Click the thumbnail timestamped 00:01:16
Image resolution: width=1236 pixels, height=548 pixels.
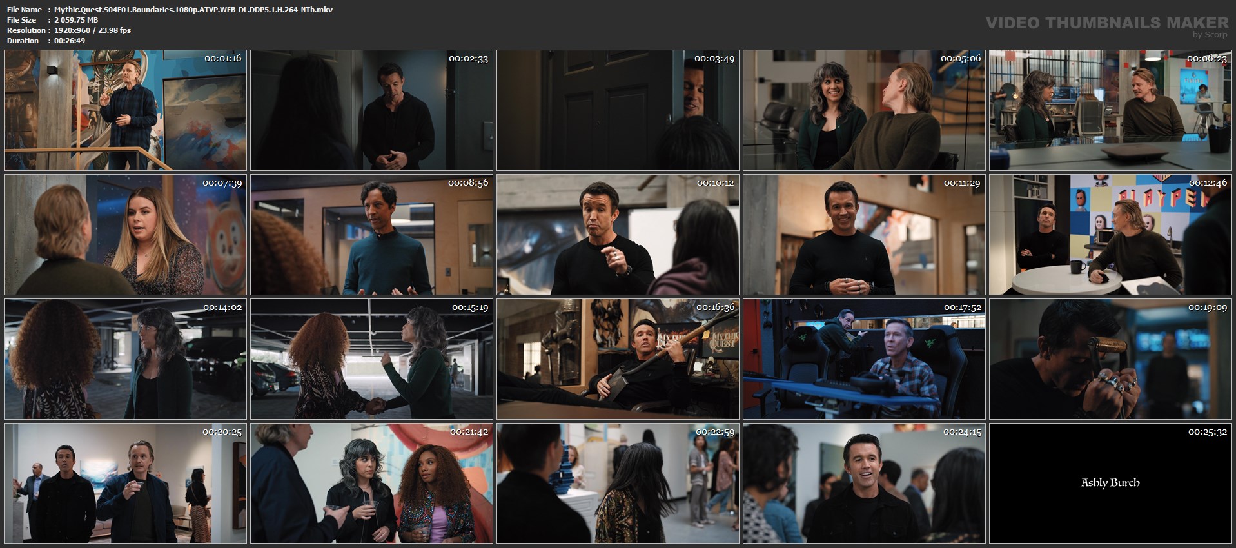point(125,110)
